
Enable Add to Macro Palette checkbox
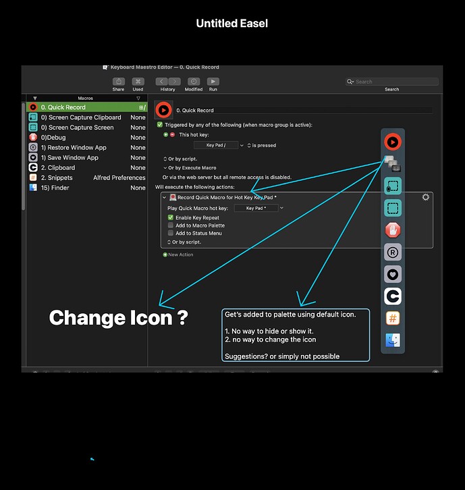[170, 225]
